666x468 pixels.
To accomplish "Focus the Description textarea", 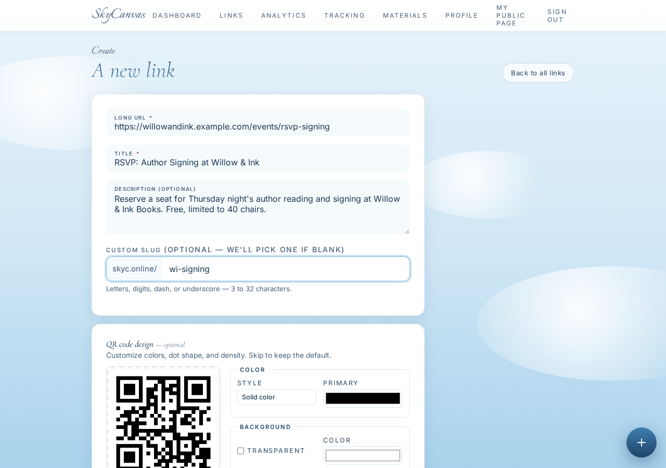I will tap(258, 207).
